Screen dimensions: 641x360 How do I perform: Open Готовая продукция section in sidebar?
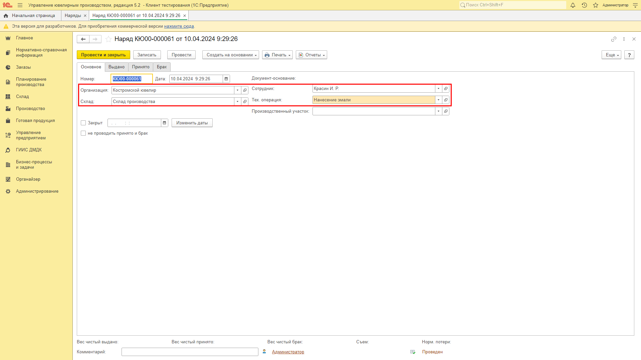[x=35, y=121]
